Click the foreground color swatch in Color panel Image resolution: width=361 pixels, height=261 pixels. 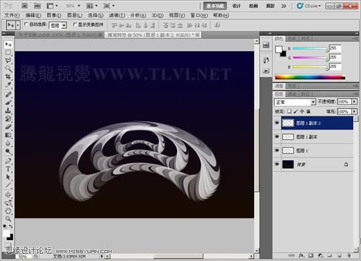279,49
